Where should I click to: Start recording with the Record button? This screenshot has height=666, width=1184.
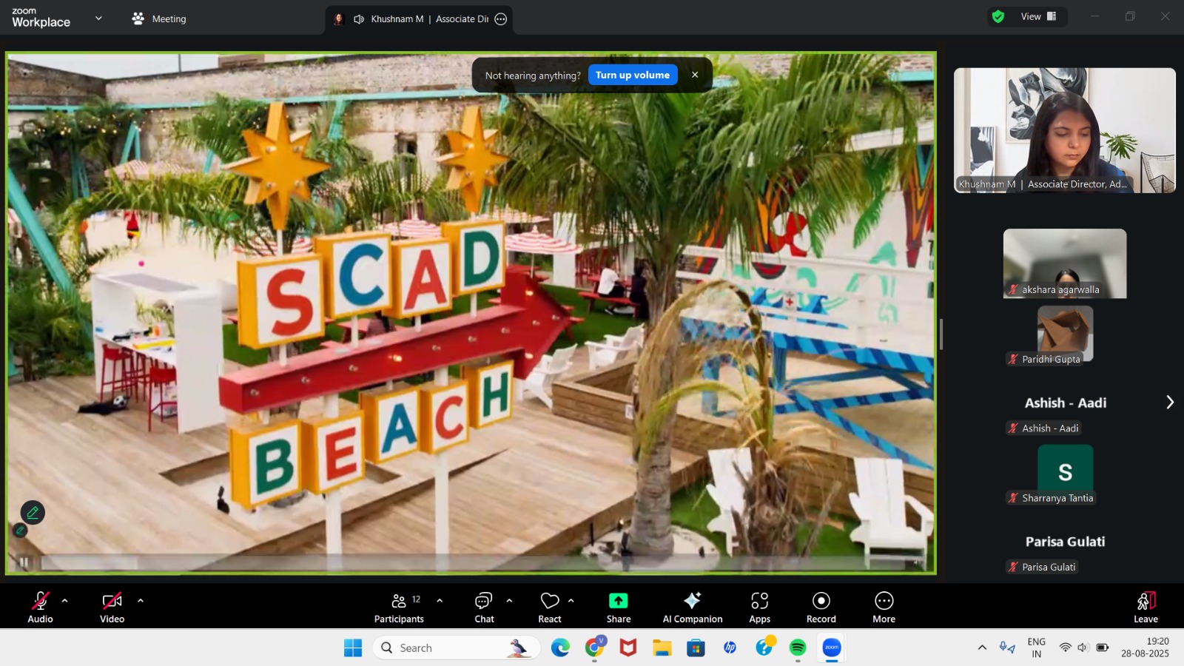click(821, 607)
